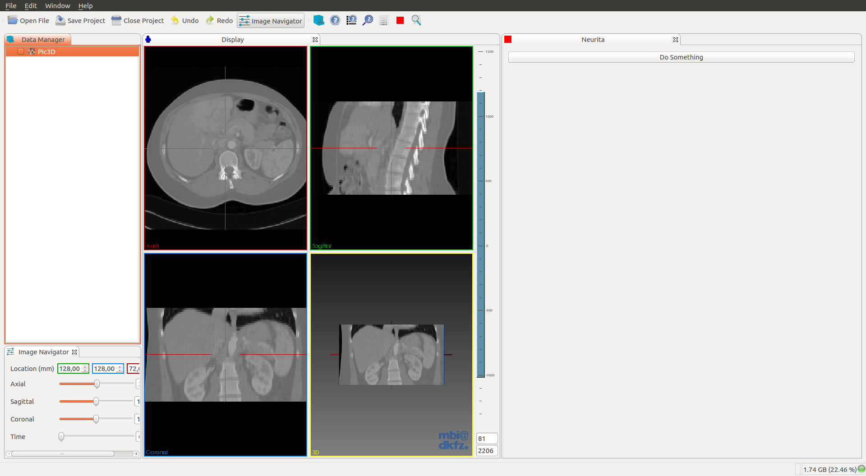Click the window value field showing 2206
The image size is (866, 476).
click(487, 451)
